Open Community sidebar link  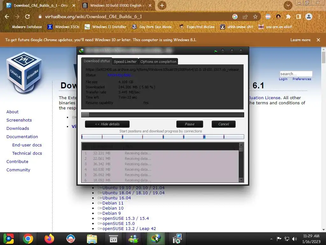pyautogui.click(x=18, y=170)
